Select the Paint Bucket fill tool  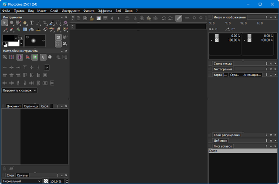click(x=31, y=29)
